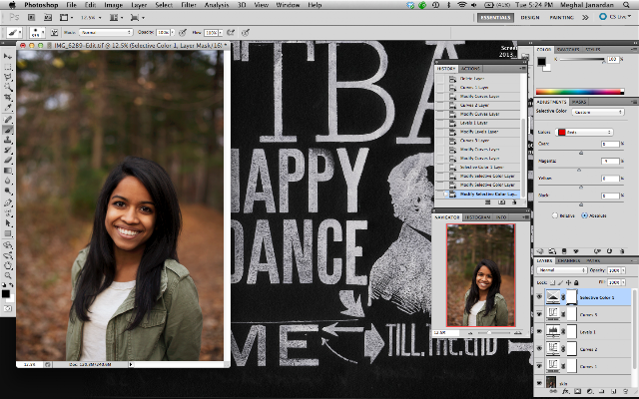The image size is (639, 399).
Task: Select the Gradient tool
Action: (8, 171)
